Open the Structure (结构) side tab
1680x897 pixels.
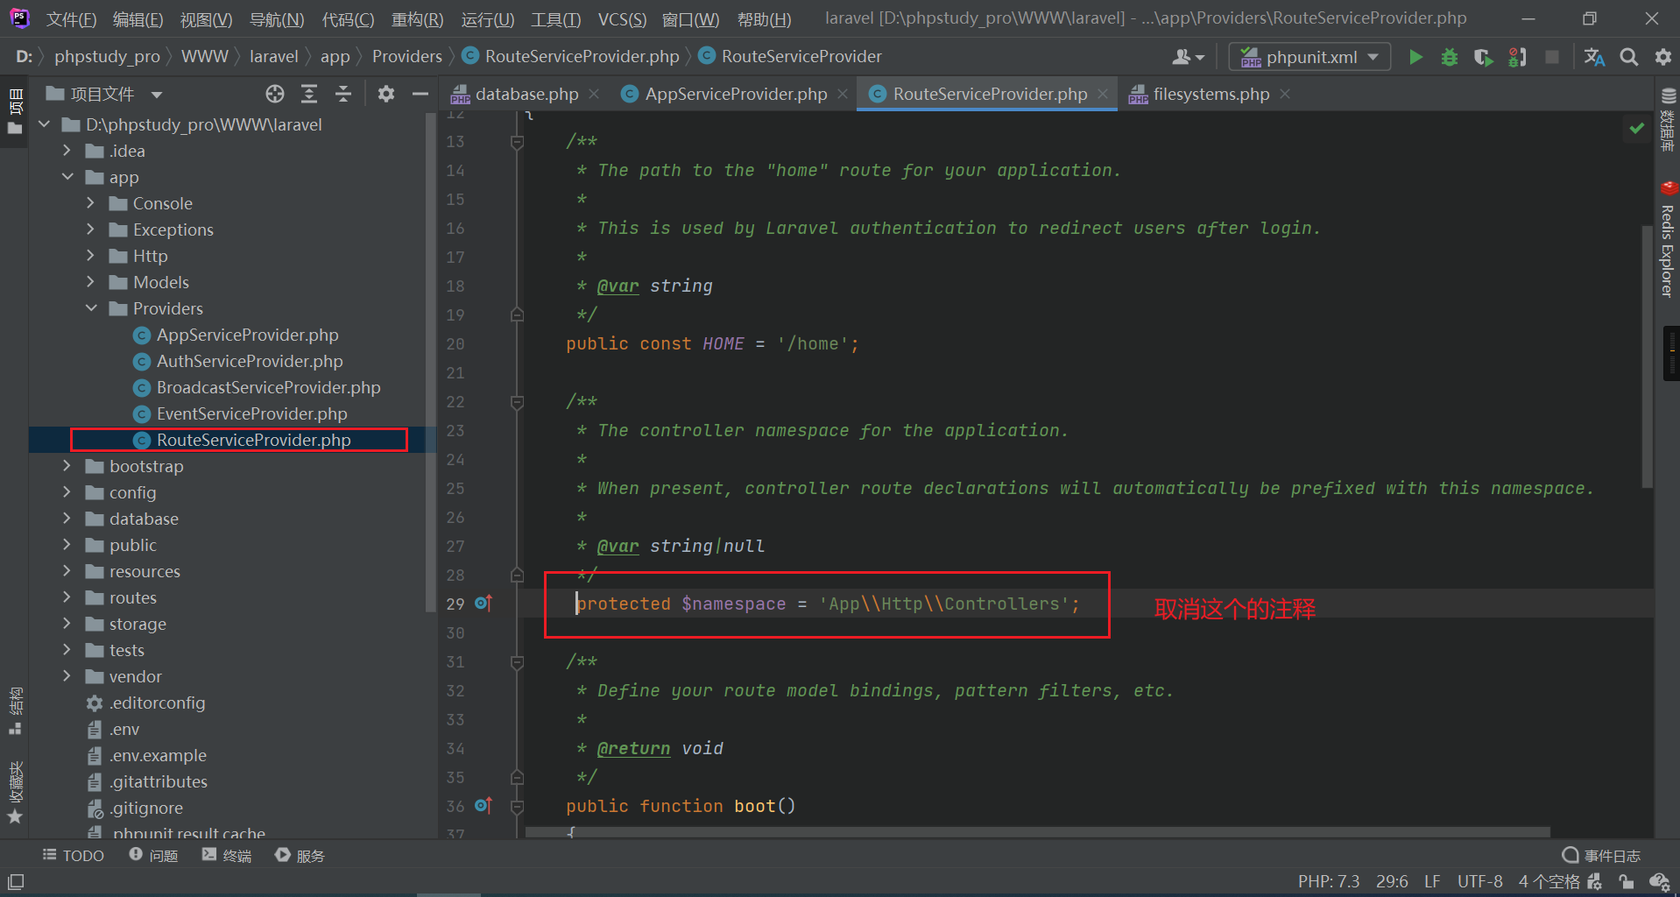[15, 711]
